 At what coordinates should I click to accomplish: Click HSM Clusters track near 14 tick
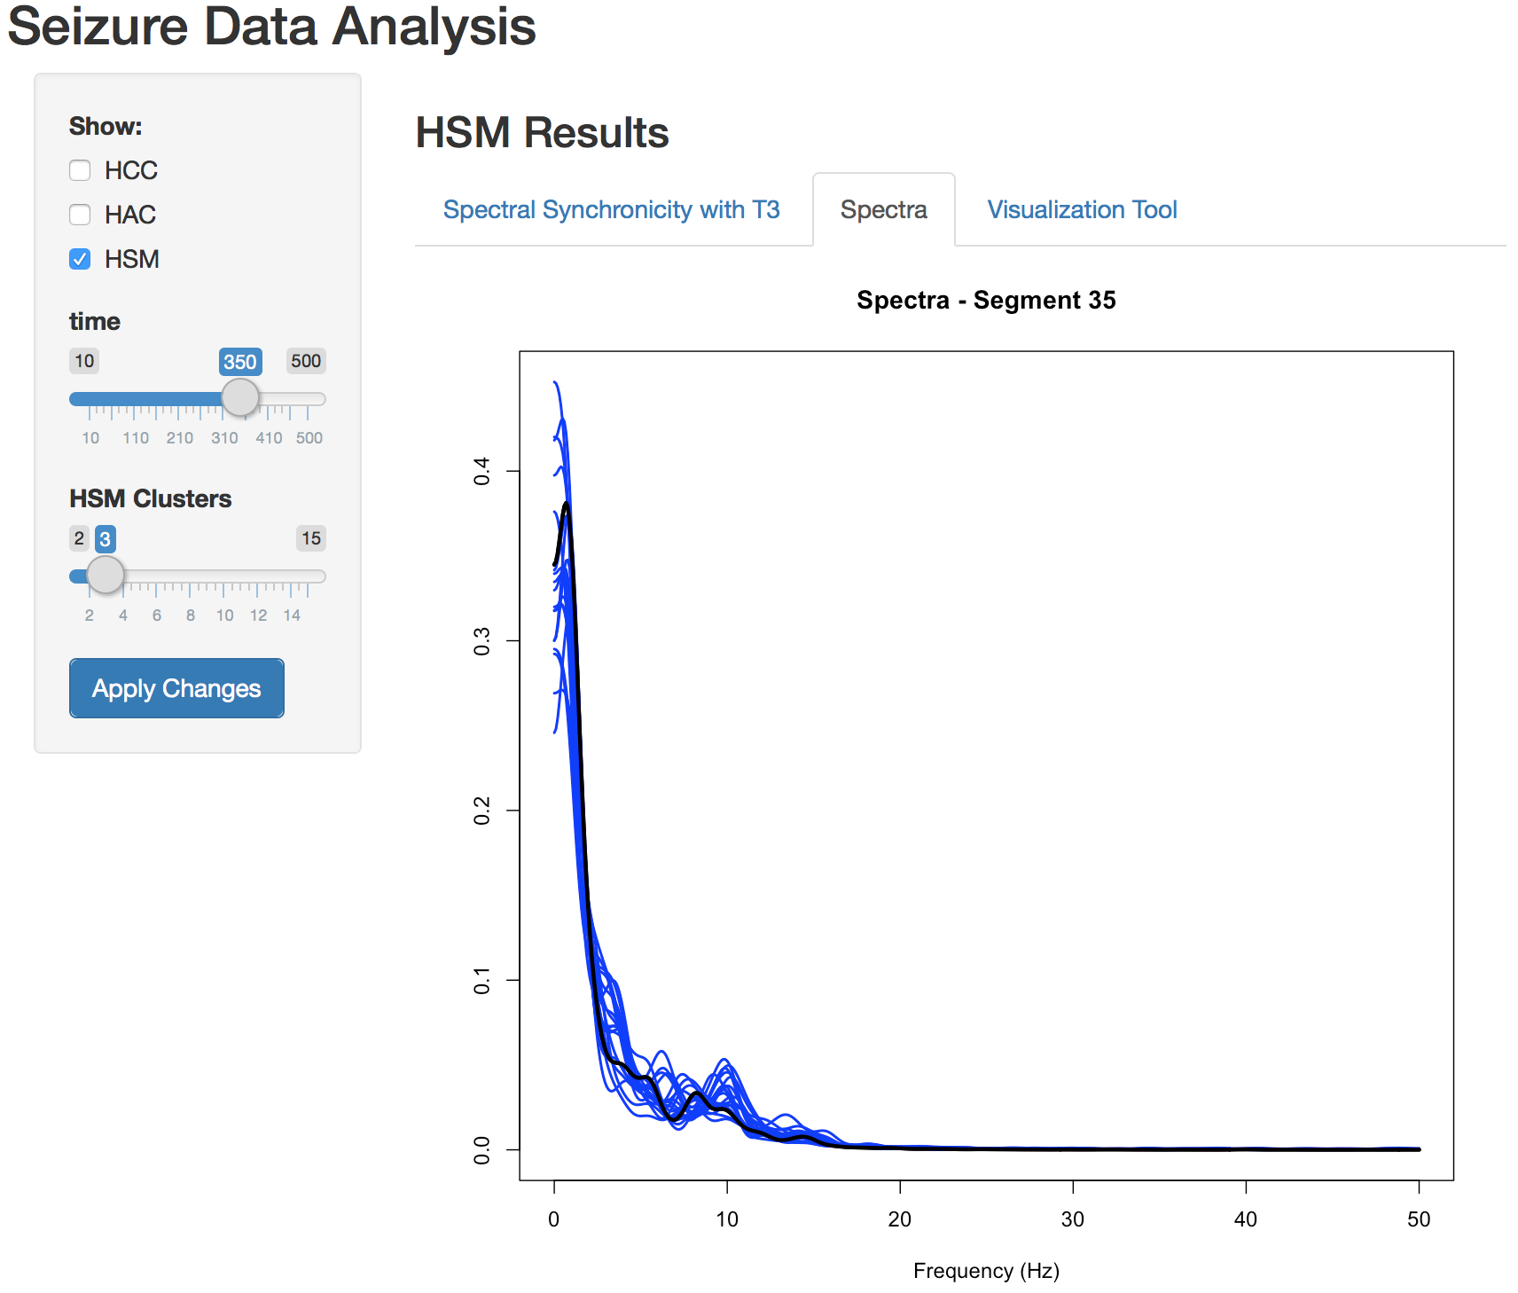(x=292, y=576)
